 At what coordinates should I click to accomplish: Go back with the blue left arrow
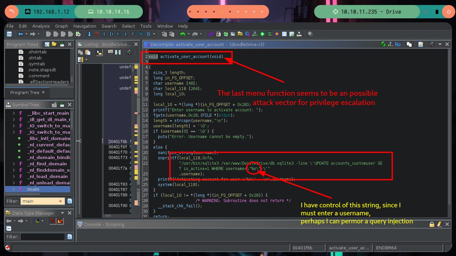tap(20, 34)
